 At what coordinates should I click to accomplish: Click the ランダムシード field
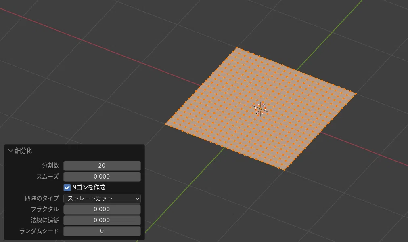[x=102, y=231]
